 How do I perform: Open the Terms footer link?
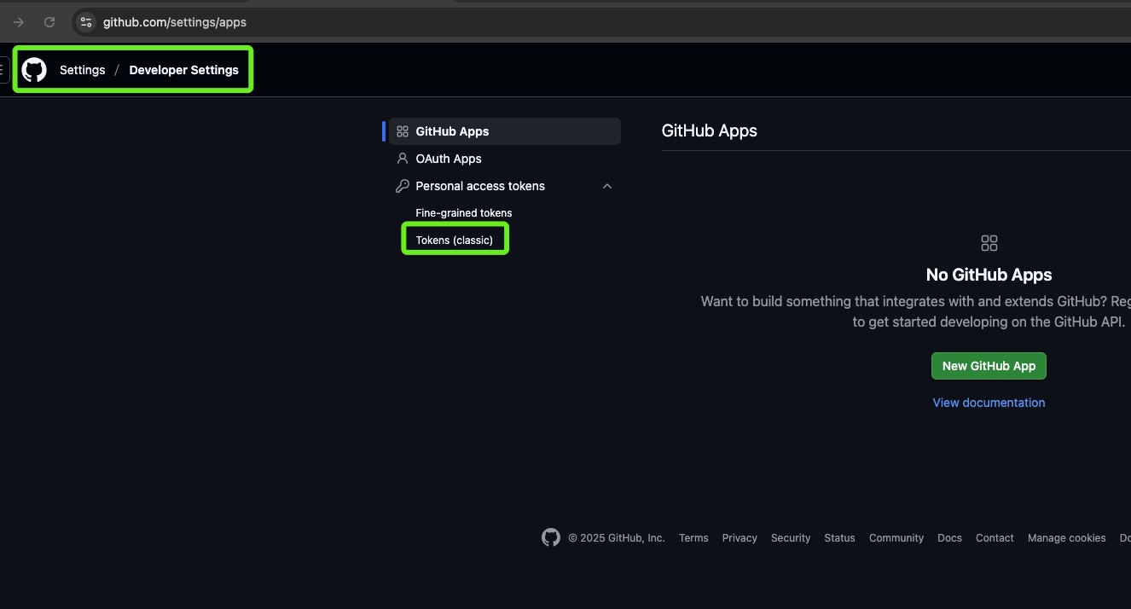point(693,538)
